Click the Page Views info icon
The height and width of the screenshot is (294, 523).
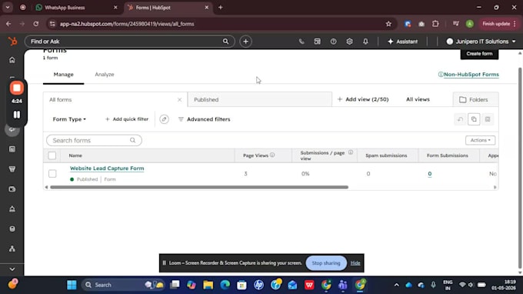pos(272,155)
